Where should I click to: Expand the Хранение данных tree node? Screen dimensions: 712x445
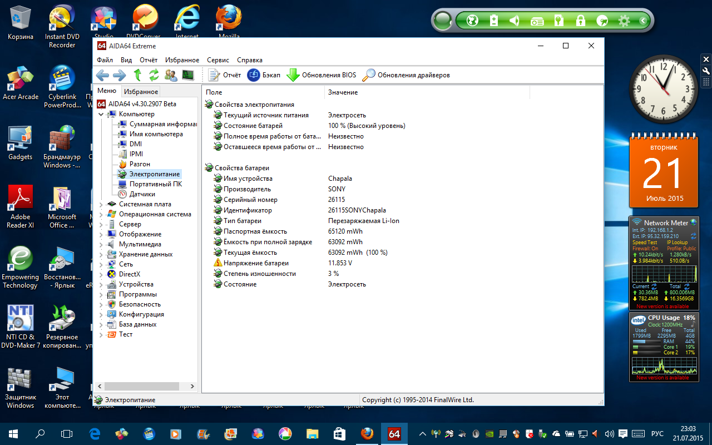[101, 254]
